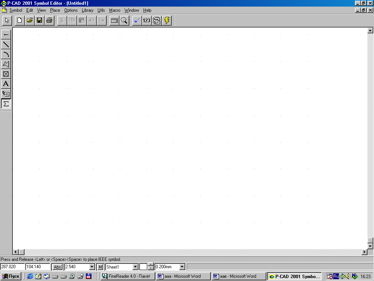Switch to FineReader 4.0 taskbar button
The height and width of the screenshot is (281, 374).
point(128,276)
